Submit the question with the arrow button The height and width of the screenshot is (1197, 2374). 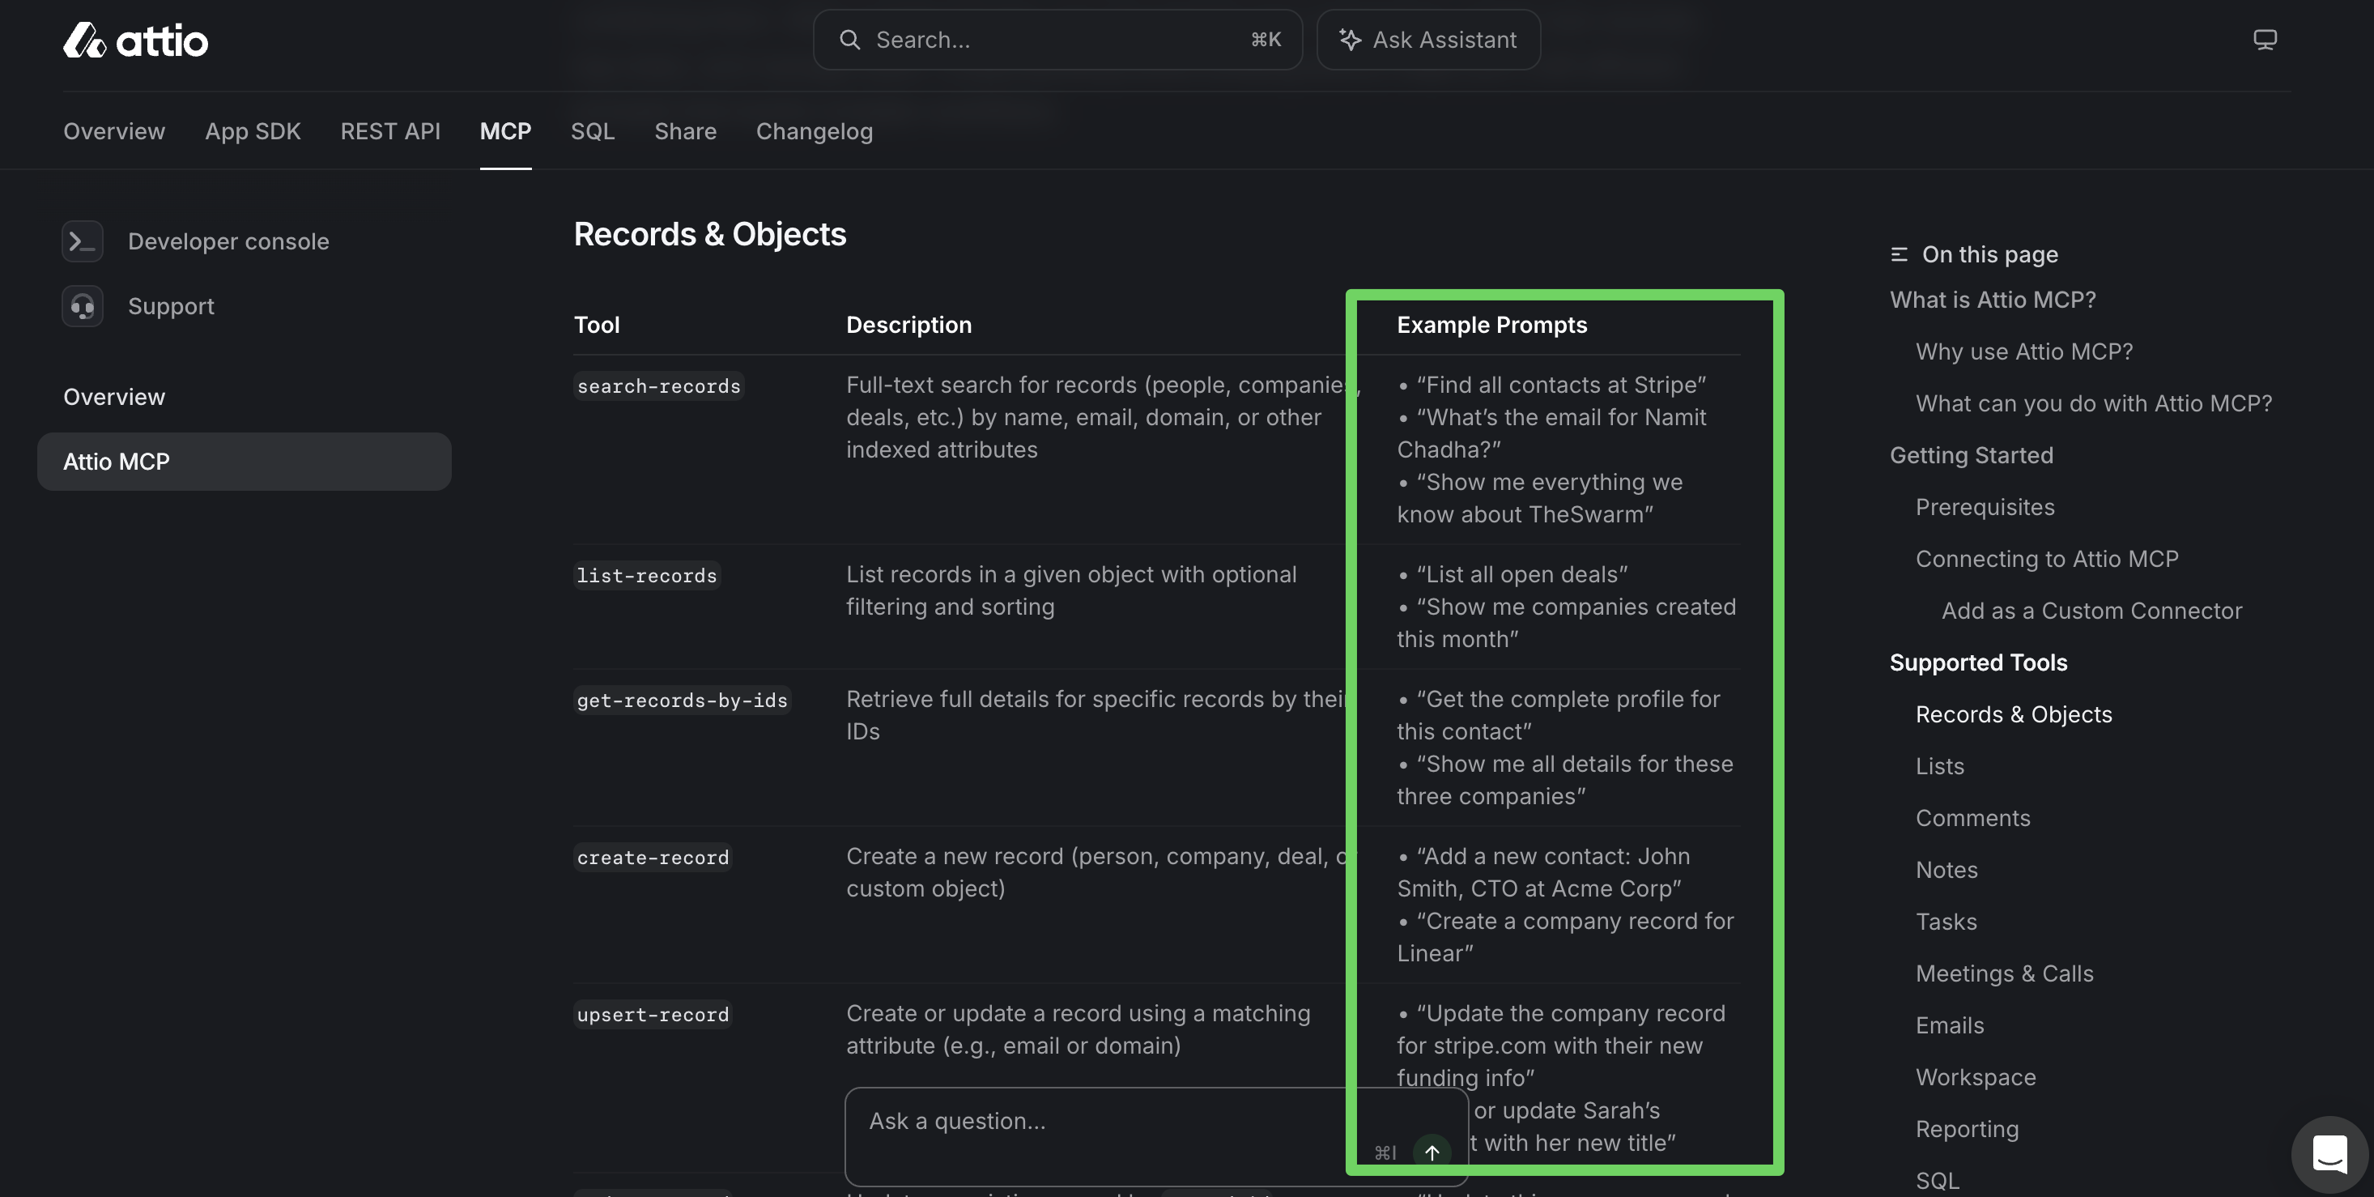point(1432,1152)
